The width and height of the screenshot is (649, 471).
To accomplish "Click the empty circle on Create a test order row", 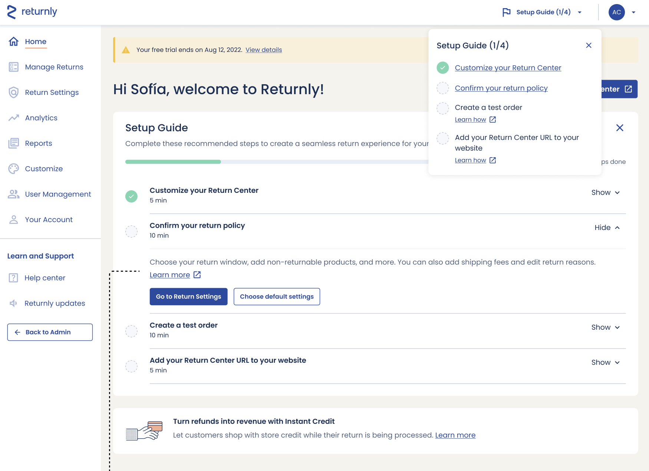I will (x=131, y=331).
